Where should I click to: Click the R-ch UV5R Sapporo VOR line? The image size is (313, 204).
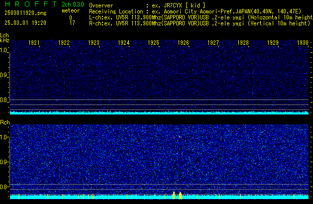pyautogui.click(x=200, y=23)
